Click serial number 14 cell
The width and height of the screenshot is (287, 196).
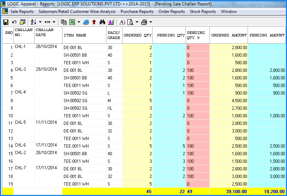pyautogui.click(x=8, y=146)
